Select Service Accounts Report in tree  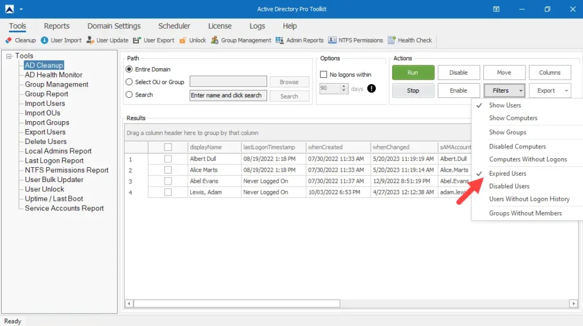click(64, 208)
